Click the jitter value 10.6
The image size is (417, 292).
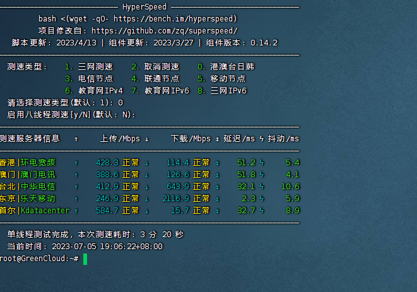click(290, 187)
